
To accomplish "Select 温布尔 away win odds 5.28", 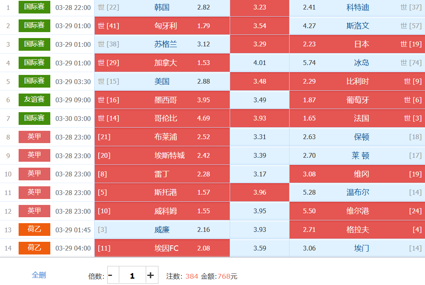I will click(x=357, y=192).
